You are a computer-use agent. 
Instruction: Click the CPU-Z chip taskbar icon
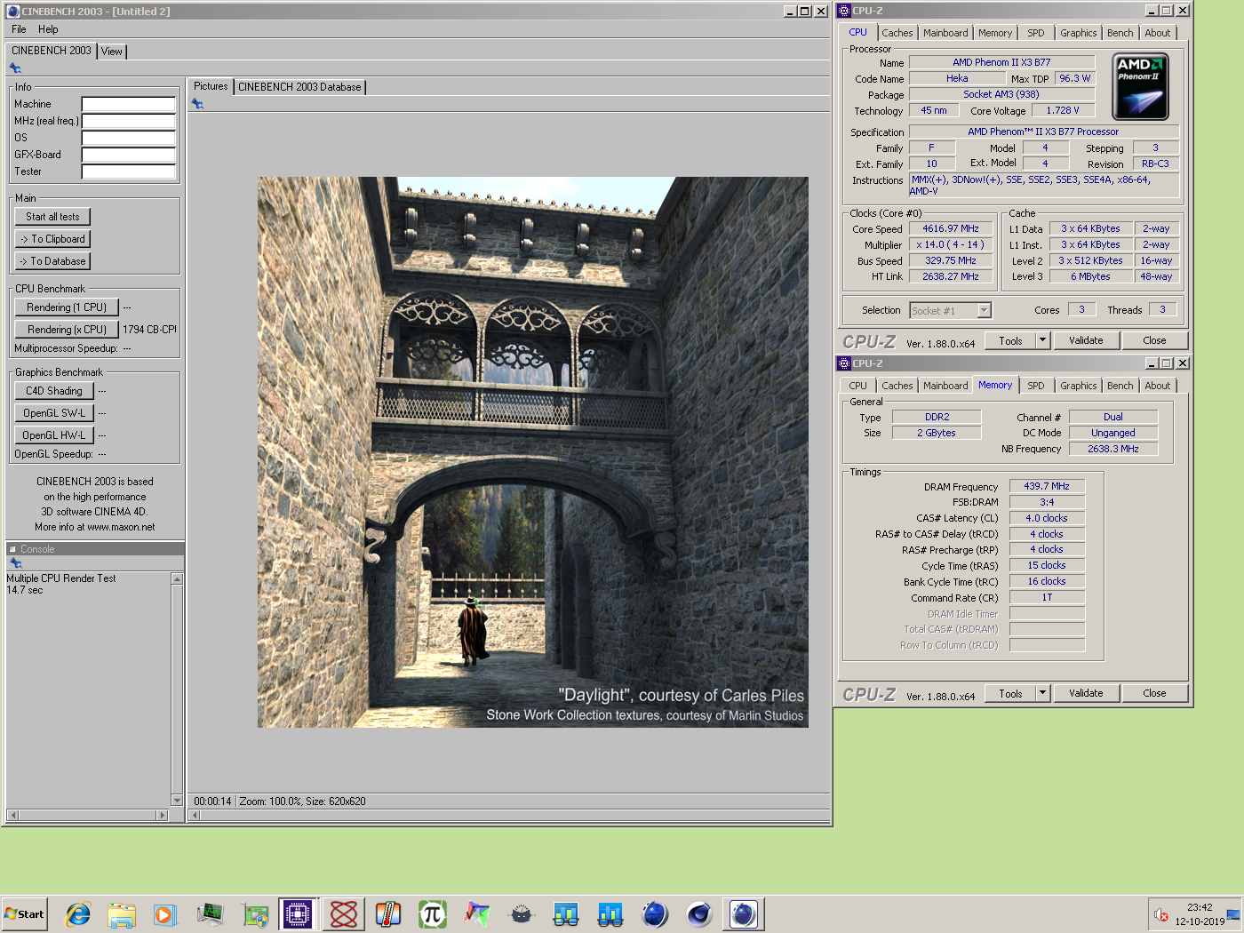298,914
